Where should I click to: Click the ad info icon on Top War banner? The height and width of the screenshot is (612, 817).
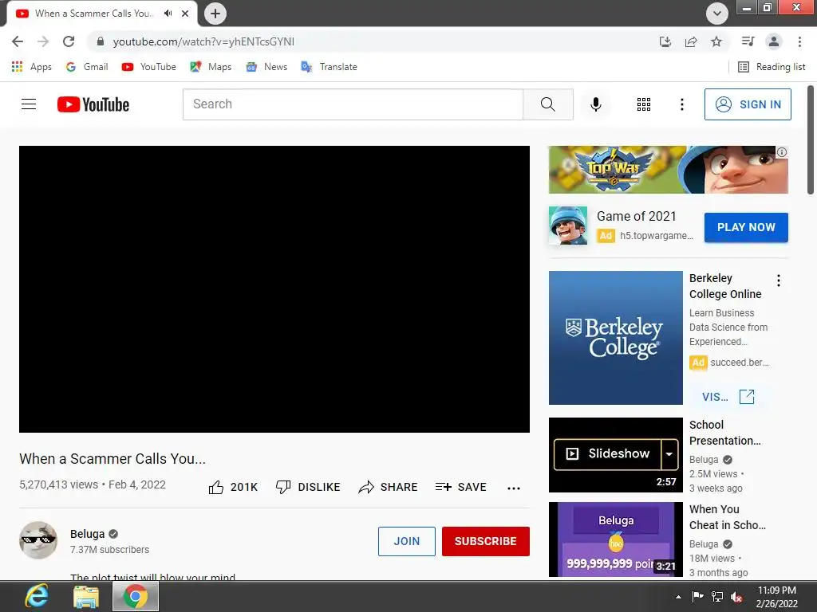coord(782,152)
